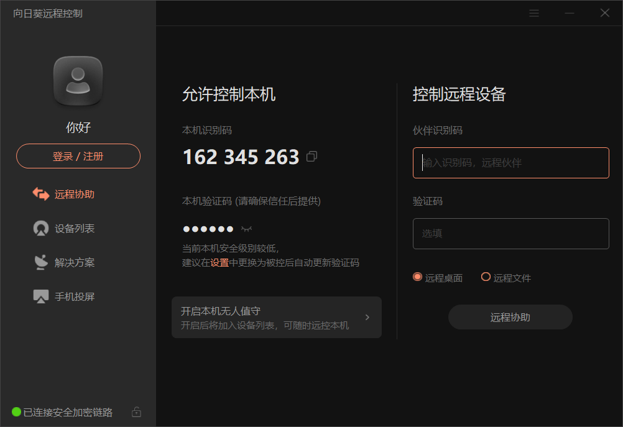Click the device list icon in the sidebar

pyautogui.click(x=41, y=228)
